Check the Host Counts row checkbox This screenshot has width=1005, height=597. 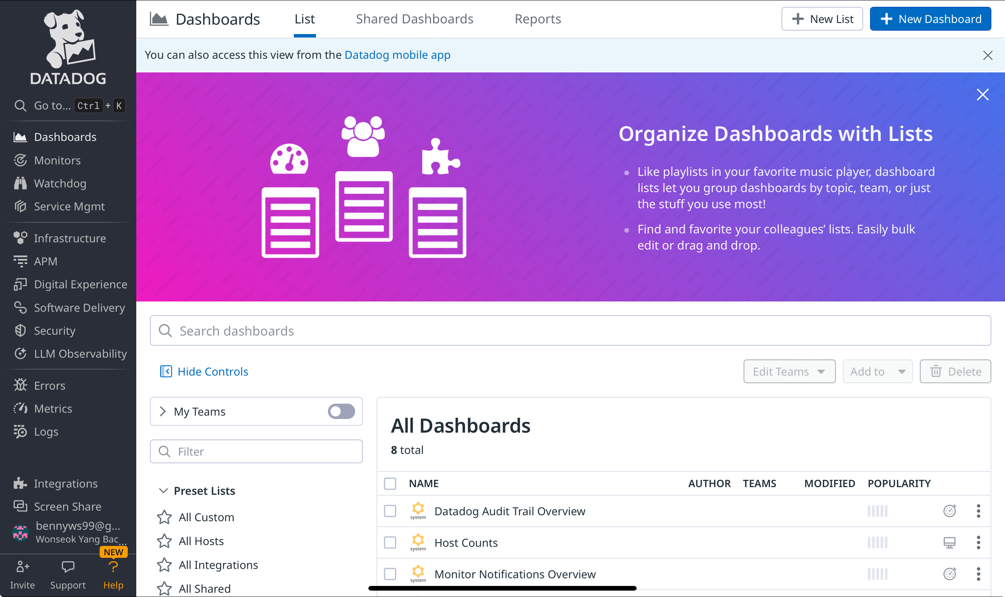pyautogui.click(x=390, y=542)
